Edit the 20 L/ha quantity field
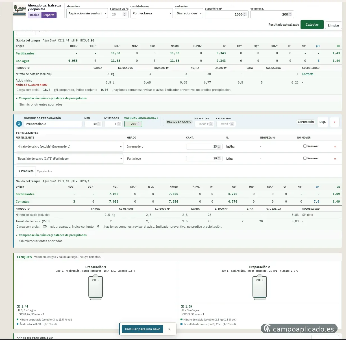The image size is (346, 340). (204, 159)
